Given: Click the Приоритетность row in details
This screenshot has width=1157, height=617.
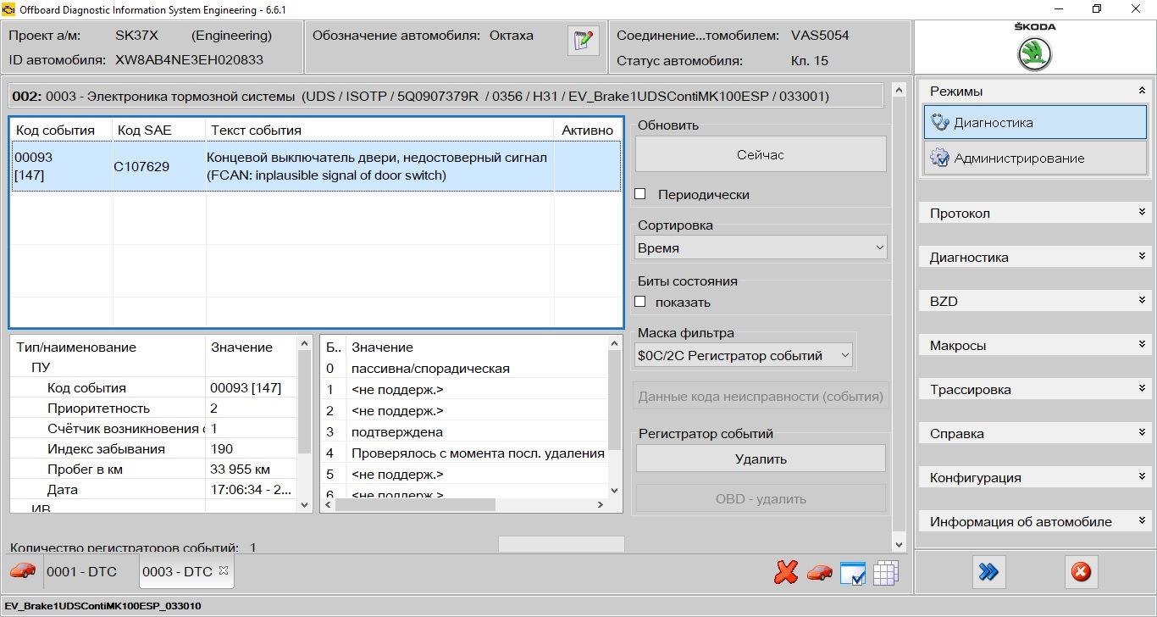Looking at the screenshot, I should click(154, 408).
